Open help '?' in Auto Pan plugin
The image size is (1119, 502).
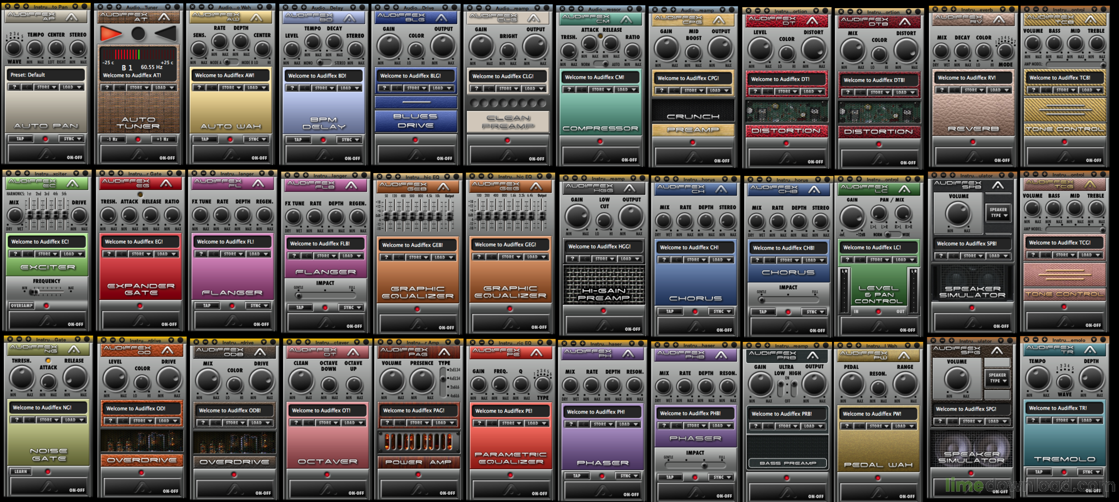click(14, 87)
